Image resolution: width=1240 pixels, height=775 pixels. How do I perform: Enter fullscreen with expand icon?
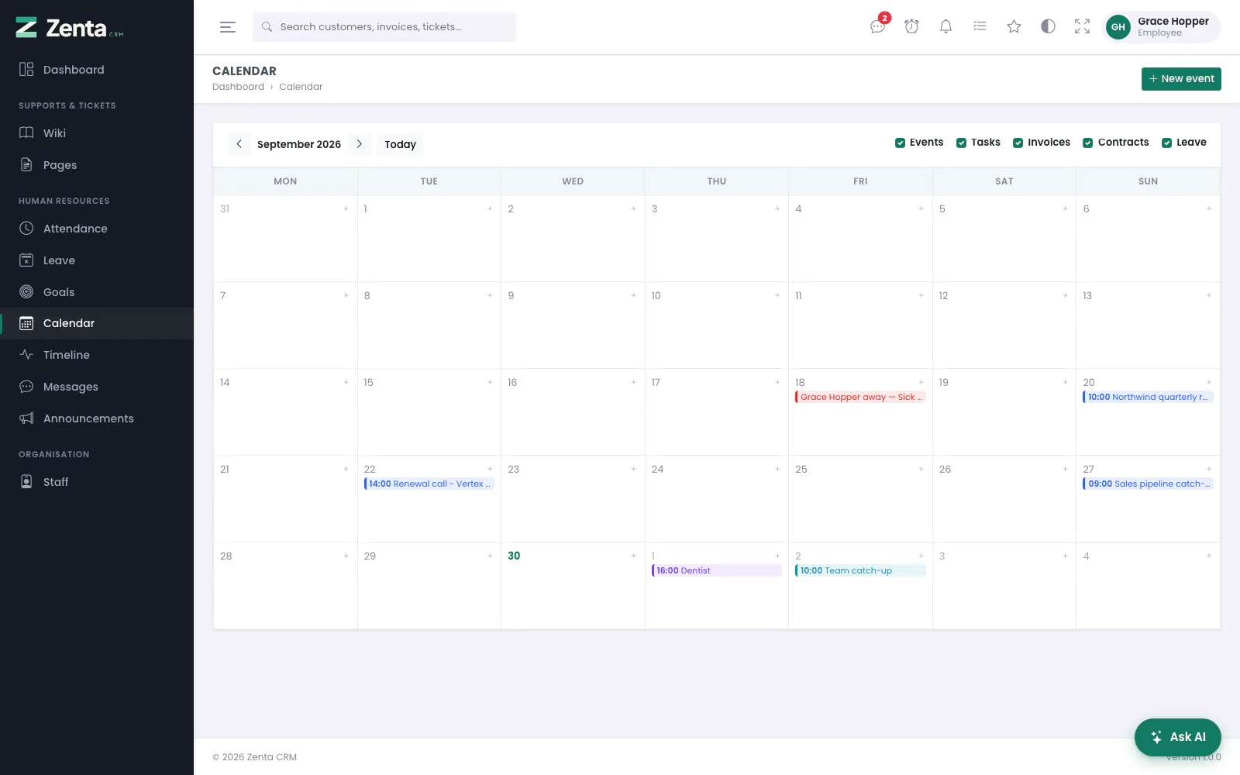[x=1082, y=26]
